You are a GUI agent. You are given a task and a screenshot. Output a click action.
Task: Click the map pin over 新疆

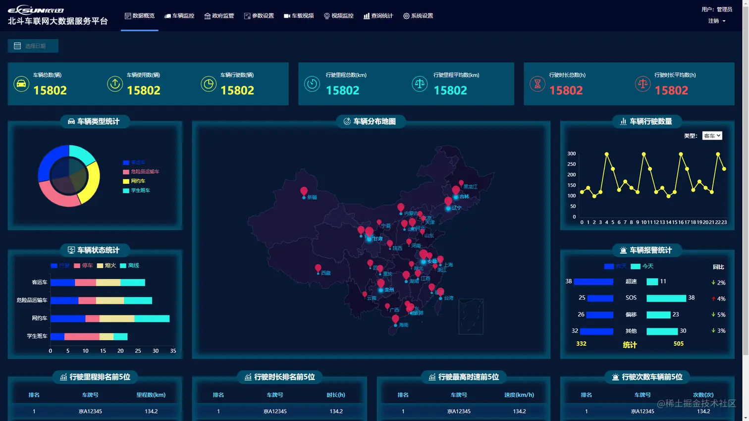tap(304, 191)
